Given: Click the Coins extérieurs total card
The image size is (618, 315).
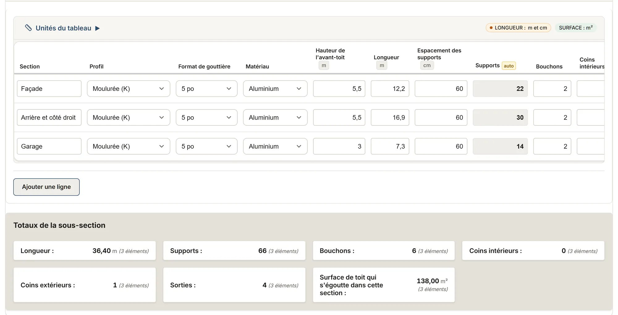Looking at the screenshot, I should [x=85, y=285].
